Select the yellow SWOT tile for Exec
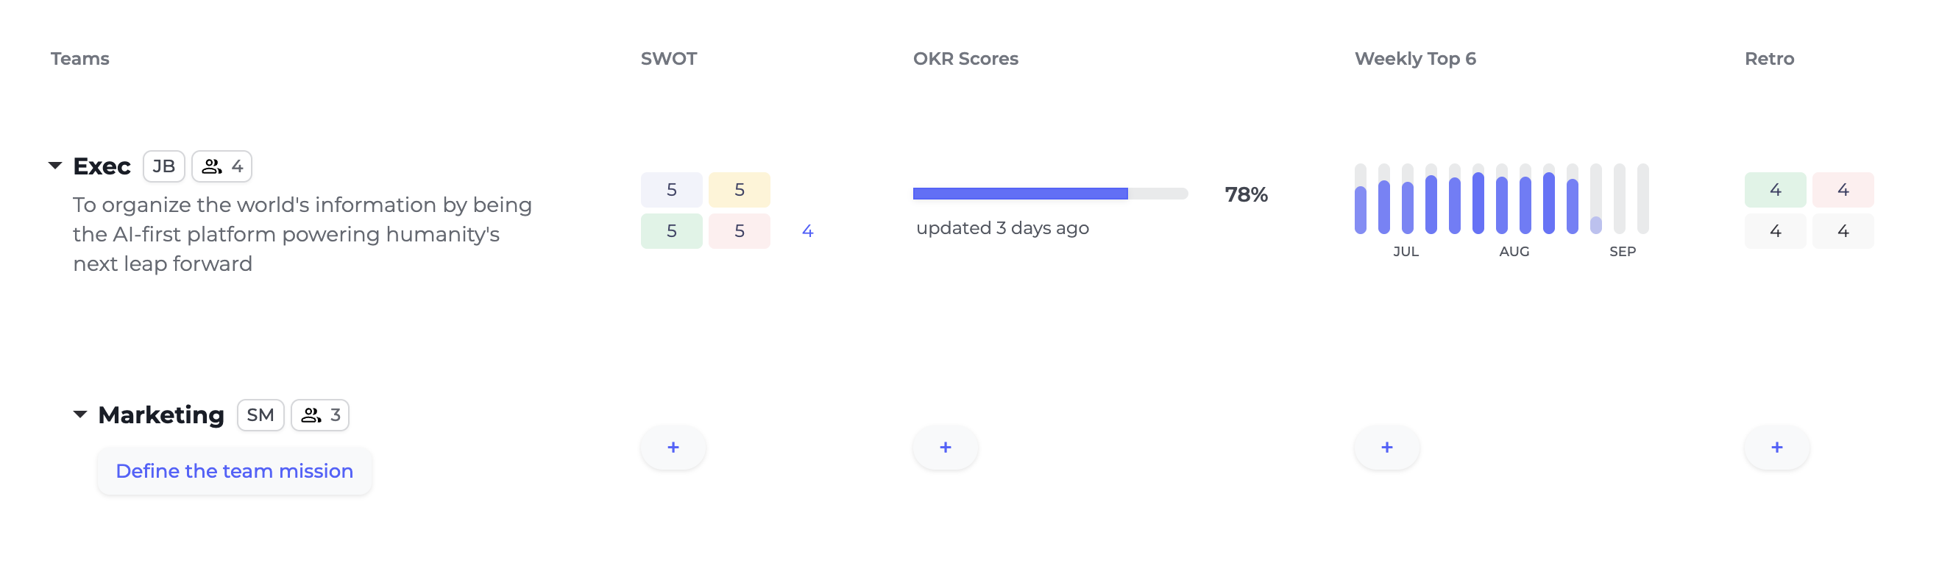1953x583 pixels. tap(738, 189)
